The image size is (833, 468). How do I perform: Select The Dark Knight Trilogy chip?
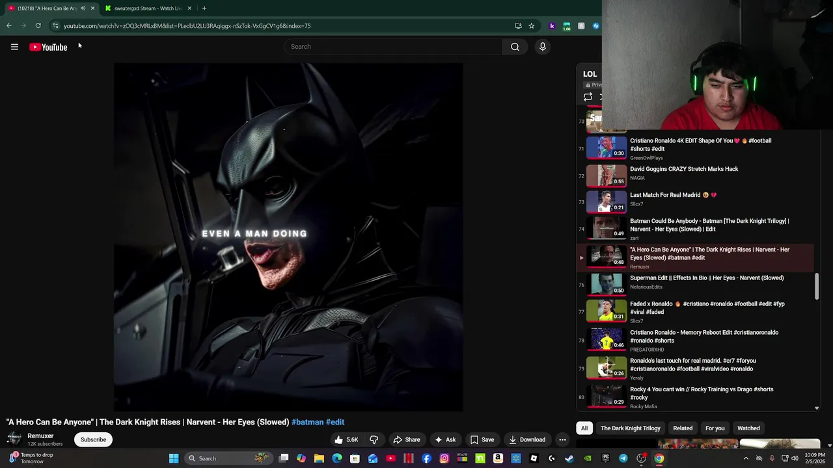tap(630, 428)
